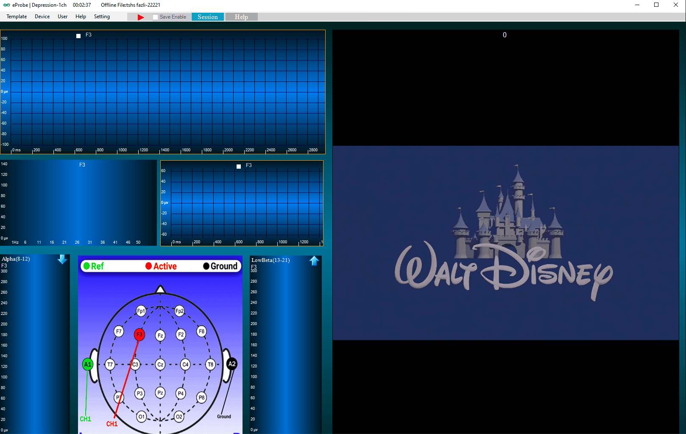Click the green Ref legend dot
This screenshot has height=434, width=686.
click(87, 266)
